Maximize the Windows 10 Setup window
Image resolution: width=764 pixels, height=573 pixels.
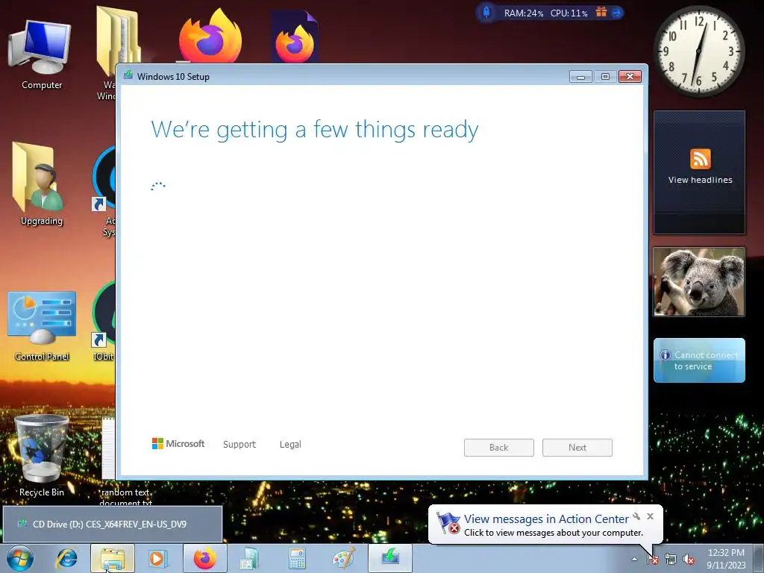(605, 77)
